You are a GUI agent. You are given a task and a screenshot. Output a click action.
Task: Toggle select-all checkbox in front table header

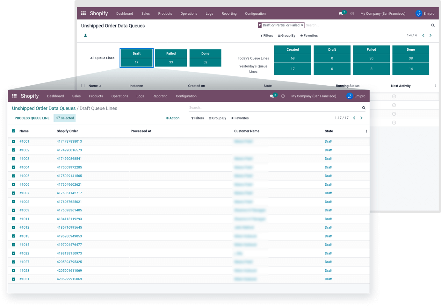(14, 131)
